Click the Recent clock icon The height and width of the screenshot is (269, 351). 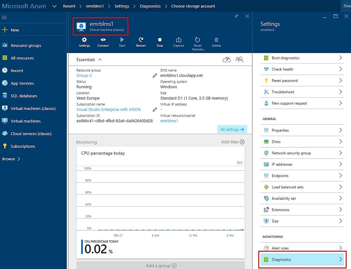pos(5,70)
